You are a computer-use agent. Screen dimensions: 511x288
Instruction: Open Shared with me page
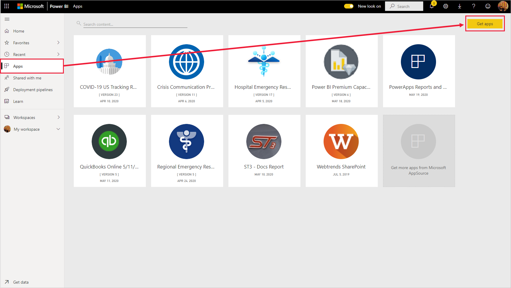[x=32, y=78]
